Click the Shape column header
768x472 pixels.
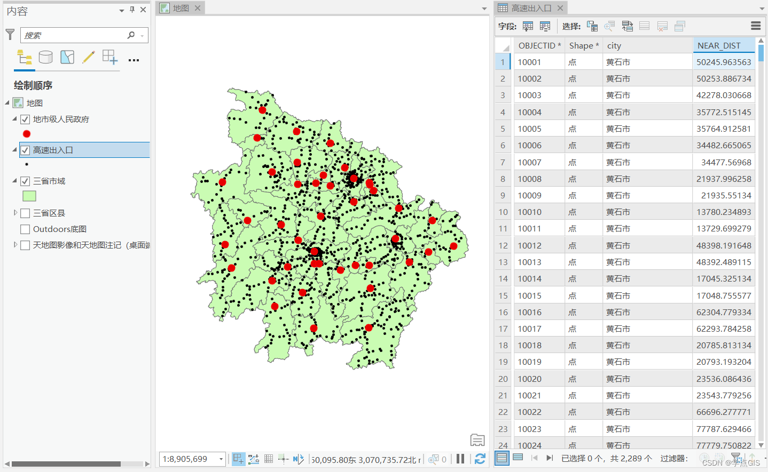coord(584,45)
